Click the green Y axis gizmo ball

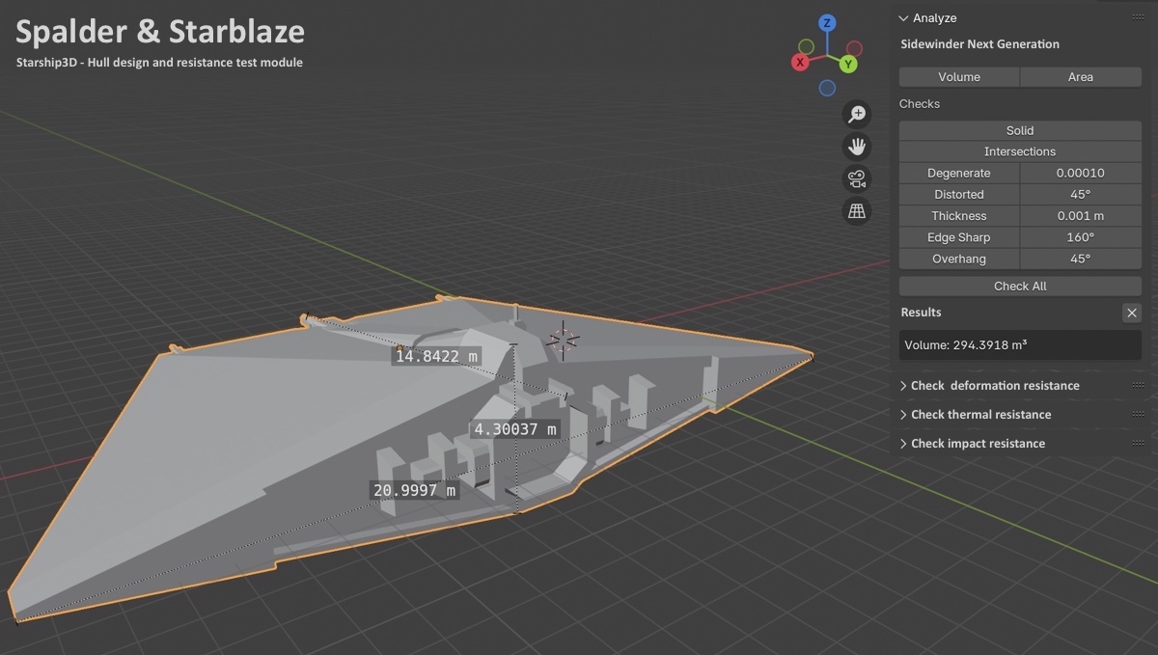(x=848, y=64)
